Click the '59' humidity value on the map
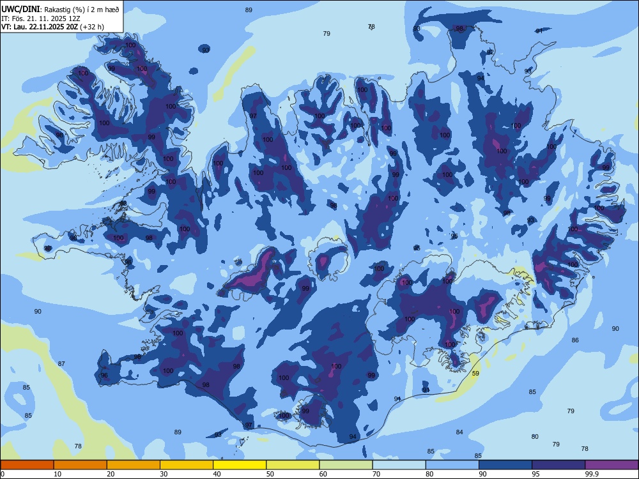 [x=475, y=373]
